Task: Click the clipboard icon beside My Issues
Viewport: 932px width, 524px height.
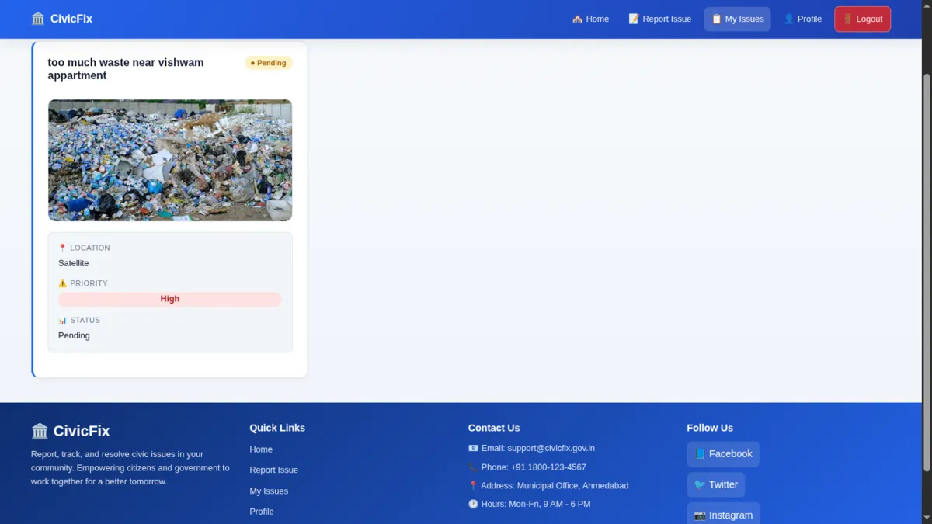Action: (717, 19)
